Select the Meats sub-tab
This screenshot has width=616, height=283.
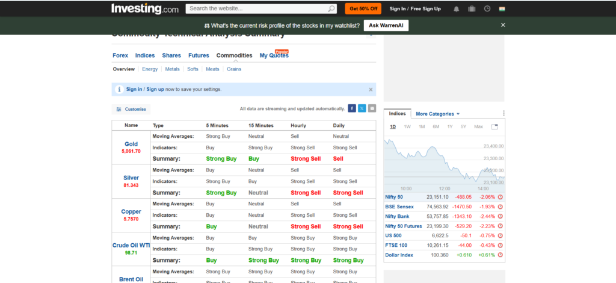pos(212,69)
